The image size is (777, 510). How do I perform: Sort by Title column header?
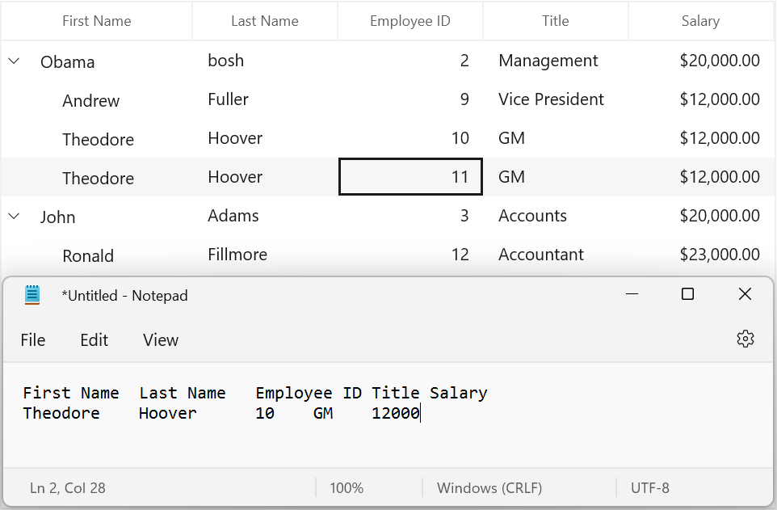click(556, 21)
